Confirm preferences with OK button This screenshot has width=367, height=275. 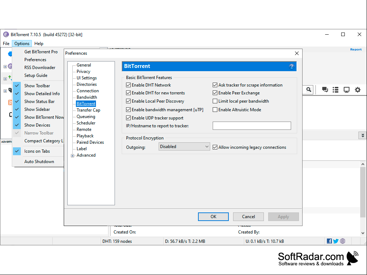[x=213, y=217]
